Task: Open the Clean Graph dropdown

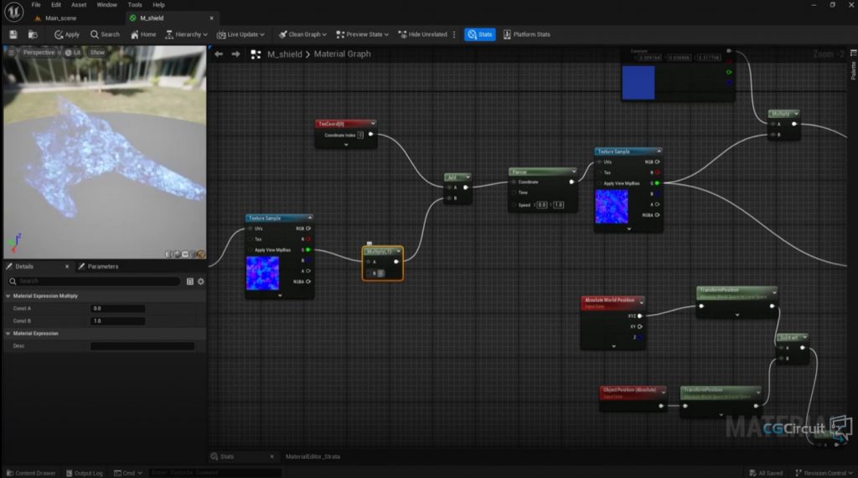Action: (x=302, y=34)
